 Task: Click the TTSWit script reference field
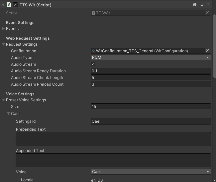(x=151, y=13)
